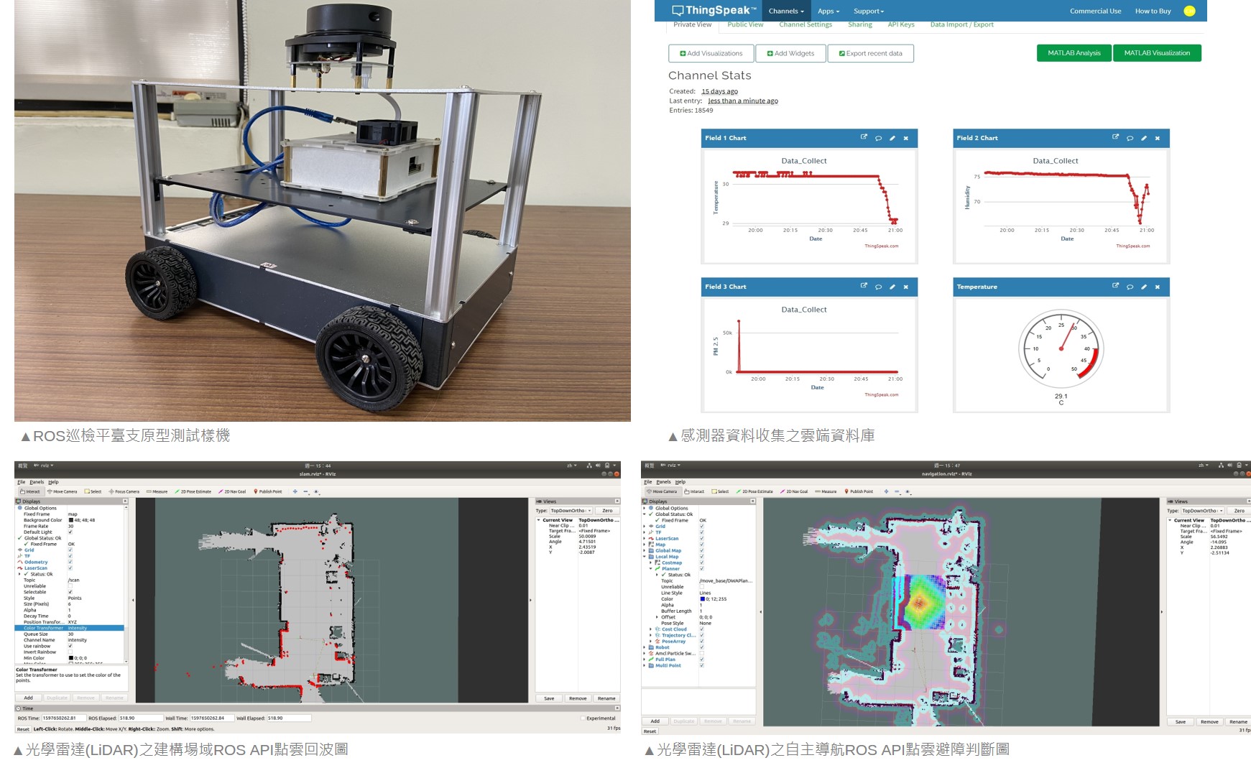Open the API Keys tab
This screenshot has width=1251, height=768.
(900, 24)
